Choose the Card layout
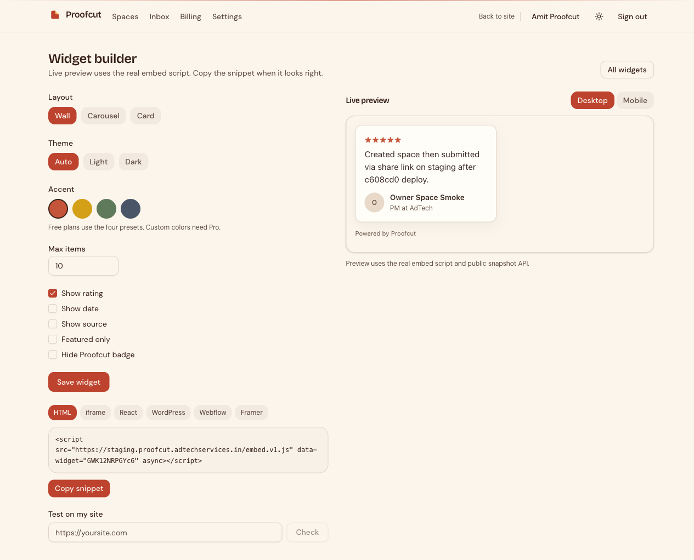The image size is (694, 560). (146, 116)
